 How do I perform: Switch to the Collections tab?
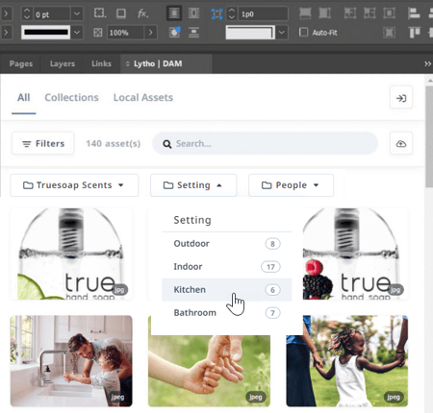coord(71,97)
